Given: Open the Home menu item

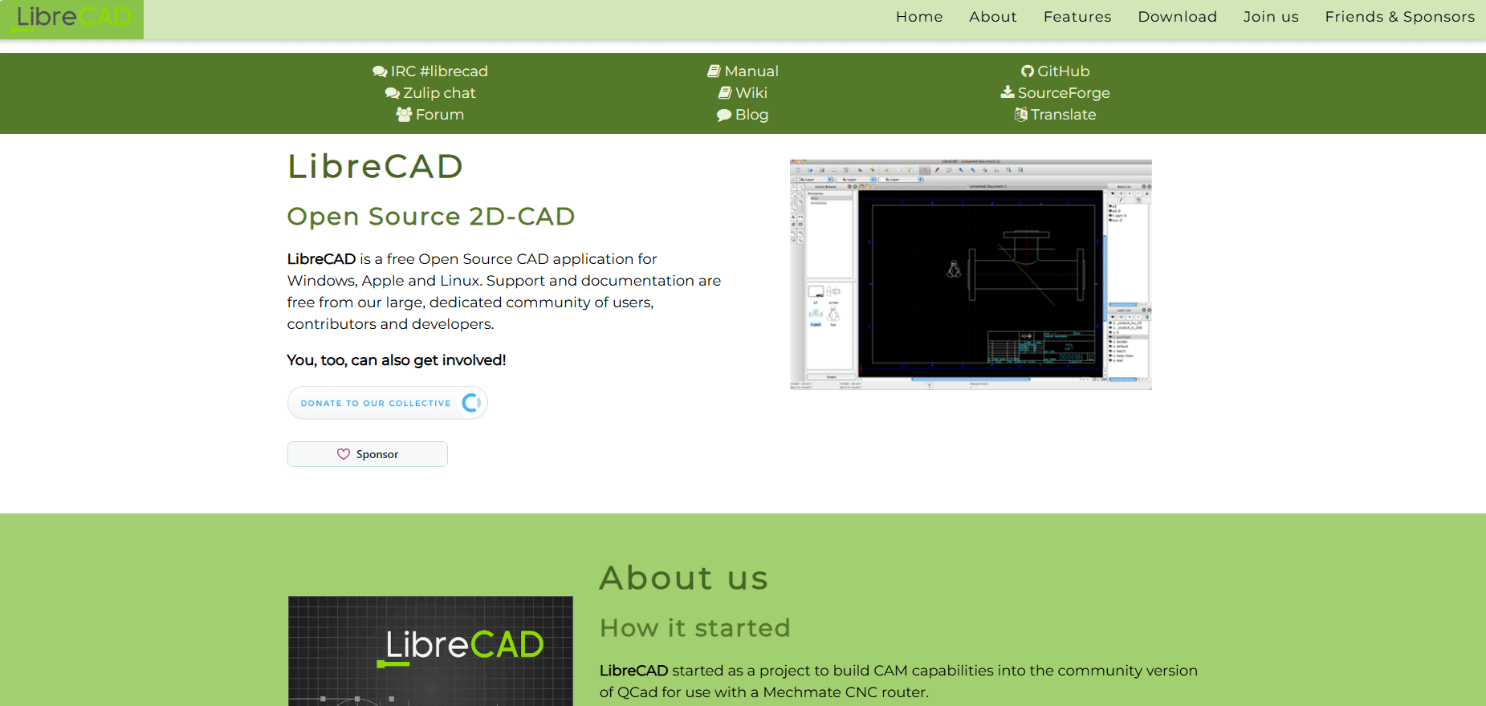Looking at the screenshot, I should point(919,17).
